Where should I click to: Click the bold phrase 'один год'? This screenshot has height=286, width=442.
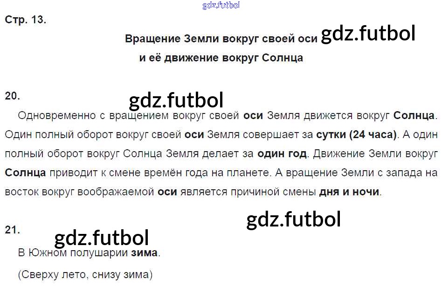point(282,153)
